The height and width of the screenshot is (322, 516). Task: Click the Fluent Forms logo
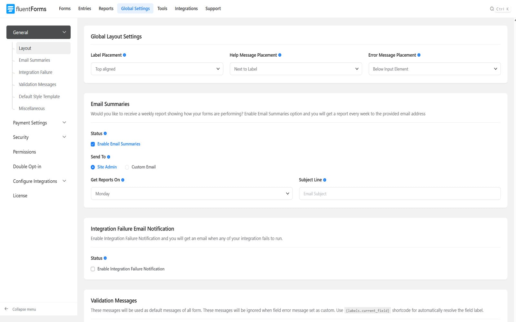[x=26, y=9]
